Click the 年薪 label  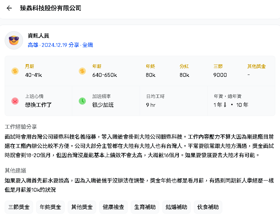coord(97,66)
